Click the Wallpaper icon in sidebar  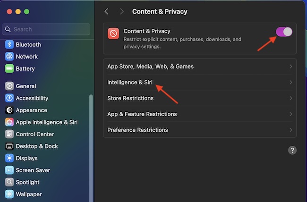(9, 194)
